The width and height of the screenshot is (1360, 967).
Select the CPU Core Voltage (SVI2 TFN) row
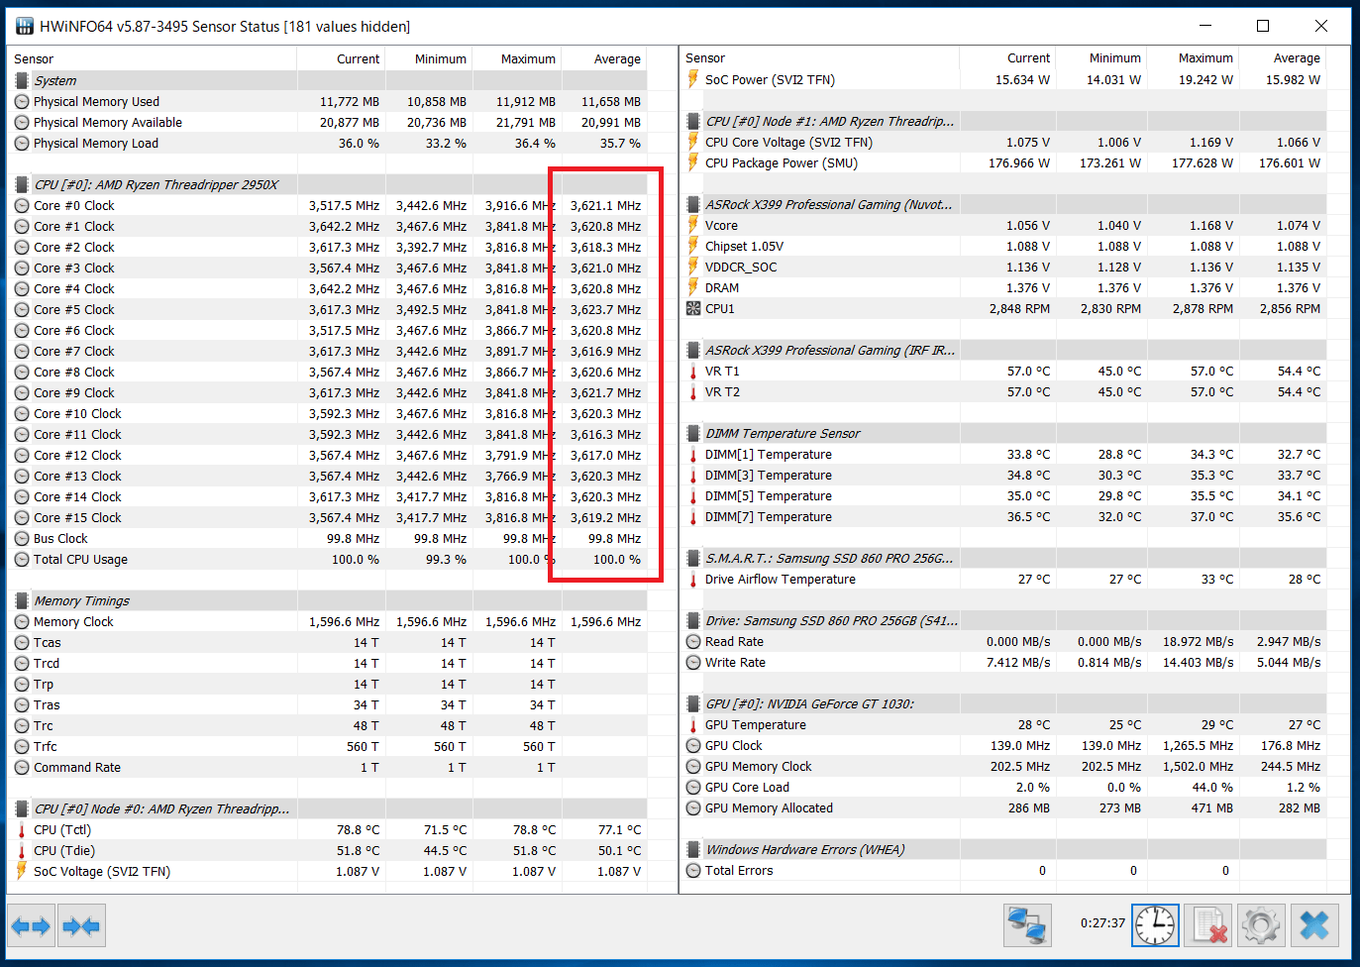pos(1004,142)
